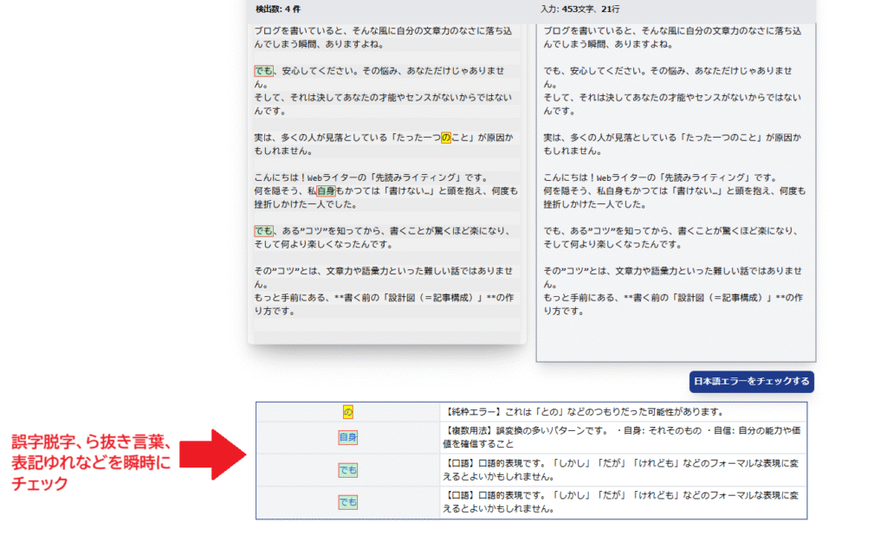This screenshot has height=535, width=887.
Task: Click the でも tag in last table row
Action: point(347,502)
